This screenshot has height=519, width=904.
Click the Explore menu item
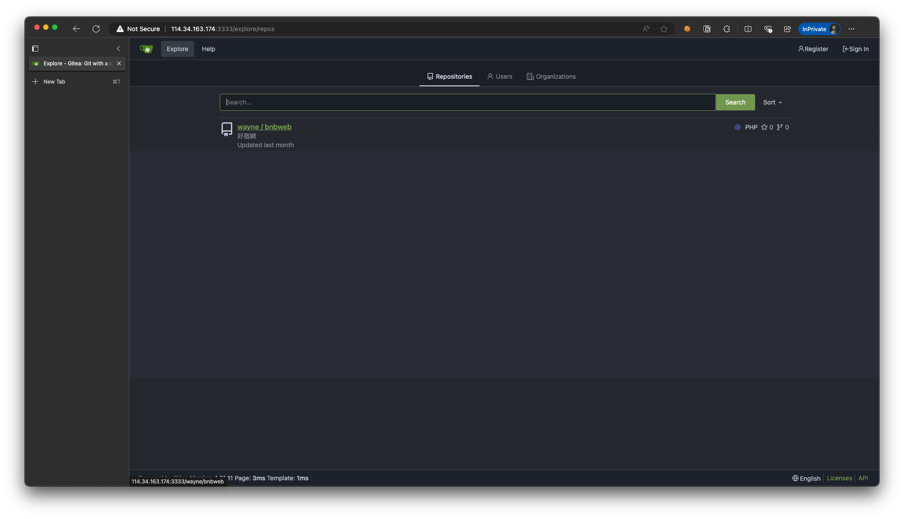coord(178,49)
